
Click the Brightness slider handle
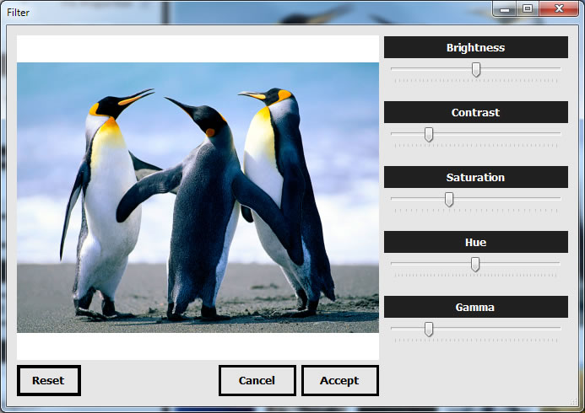coord(476,70)
